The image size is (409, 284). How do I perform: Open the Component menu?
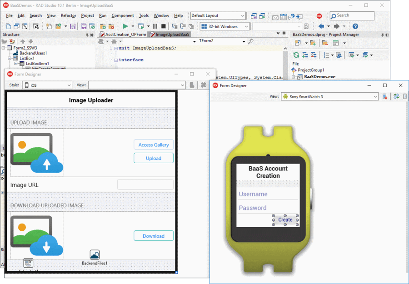[123, 15]
